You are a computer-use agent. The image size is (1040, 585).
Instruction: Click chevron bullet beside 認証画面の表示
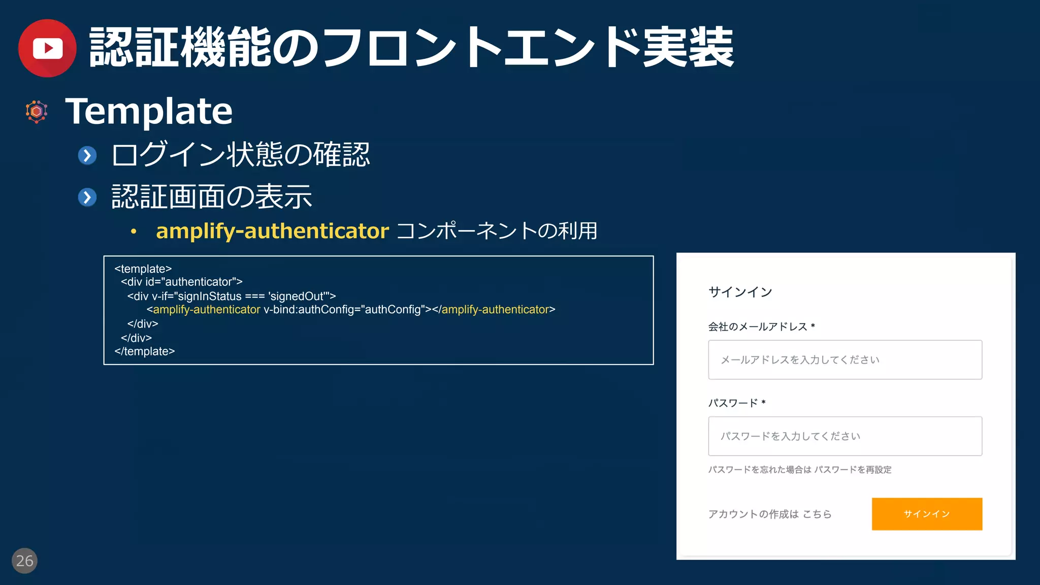point(87,197)
